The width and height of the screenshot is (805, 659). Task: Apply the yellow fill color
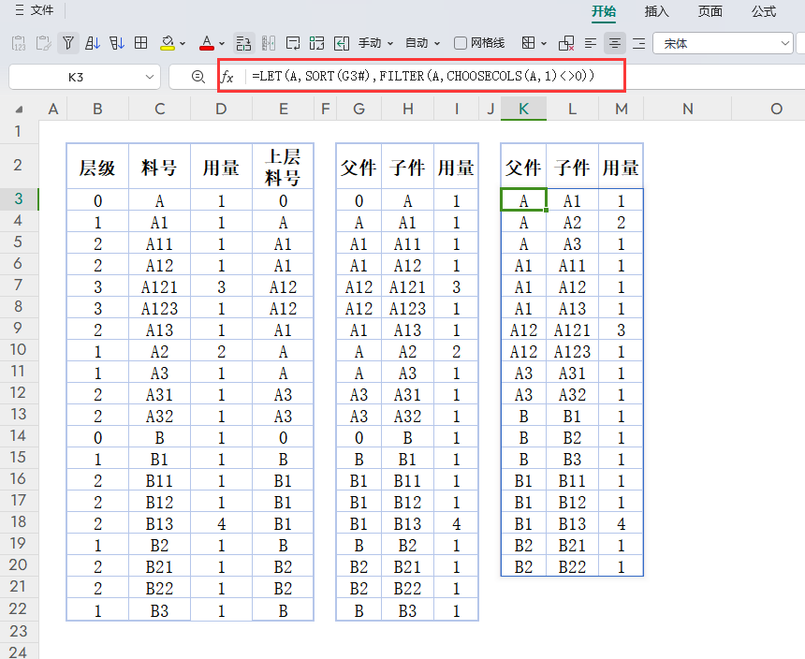click(168, 43)
